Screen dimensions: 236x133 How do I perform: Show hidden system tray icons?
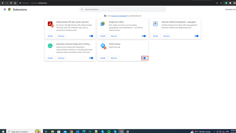(x=214, y=132)
